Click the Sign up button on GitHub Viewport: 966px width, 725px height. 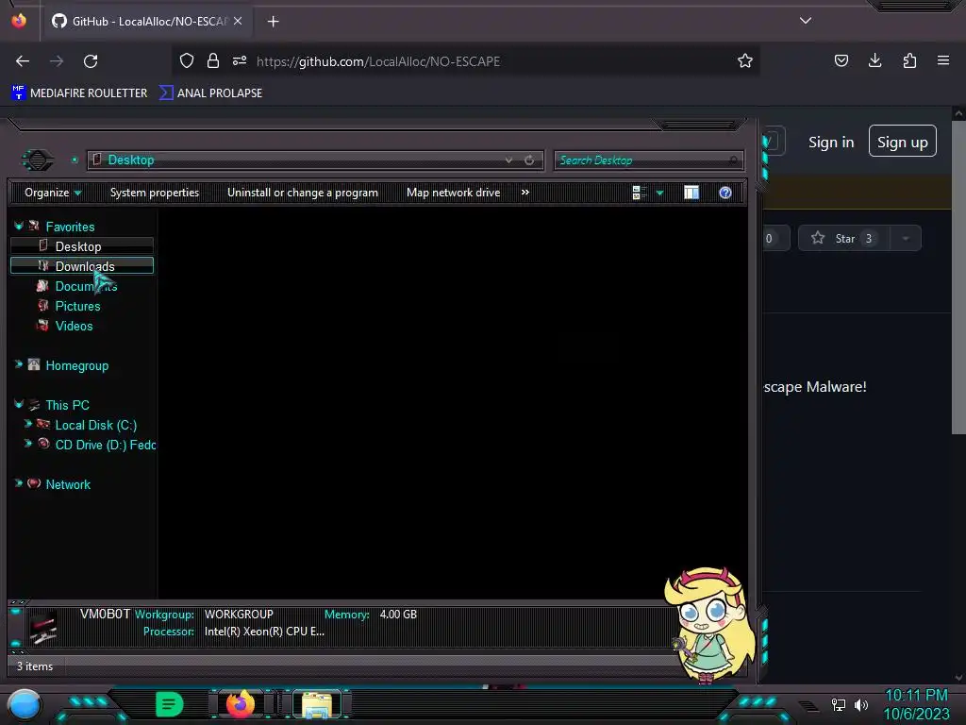903,142
